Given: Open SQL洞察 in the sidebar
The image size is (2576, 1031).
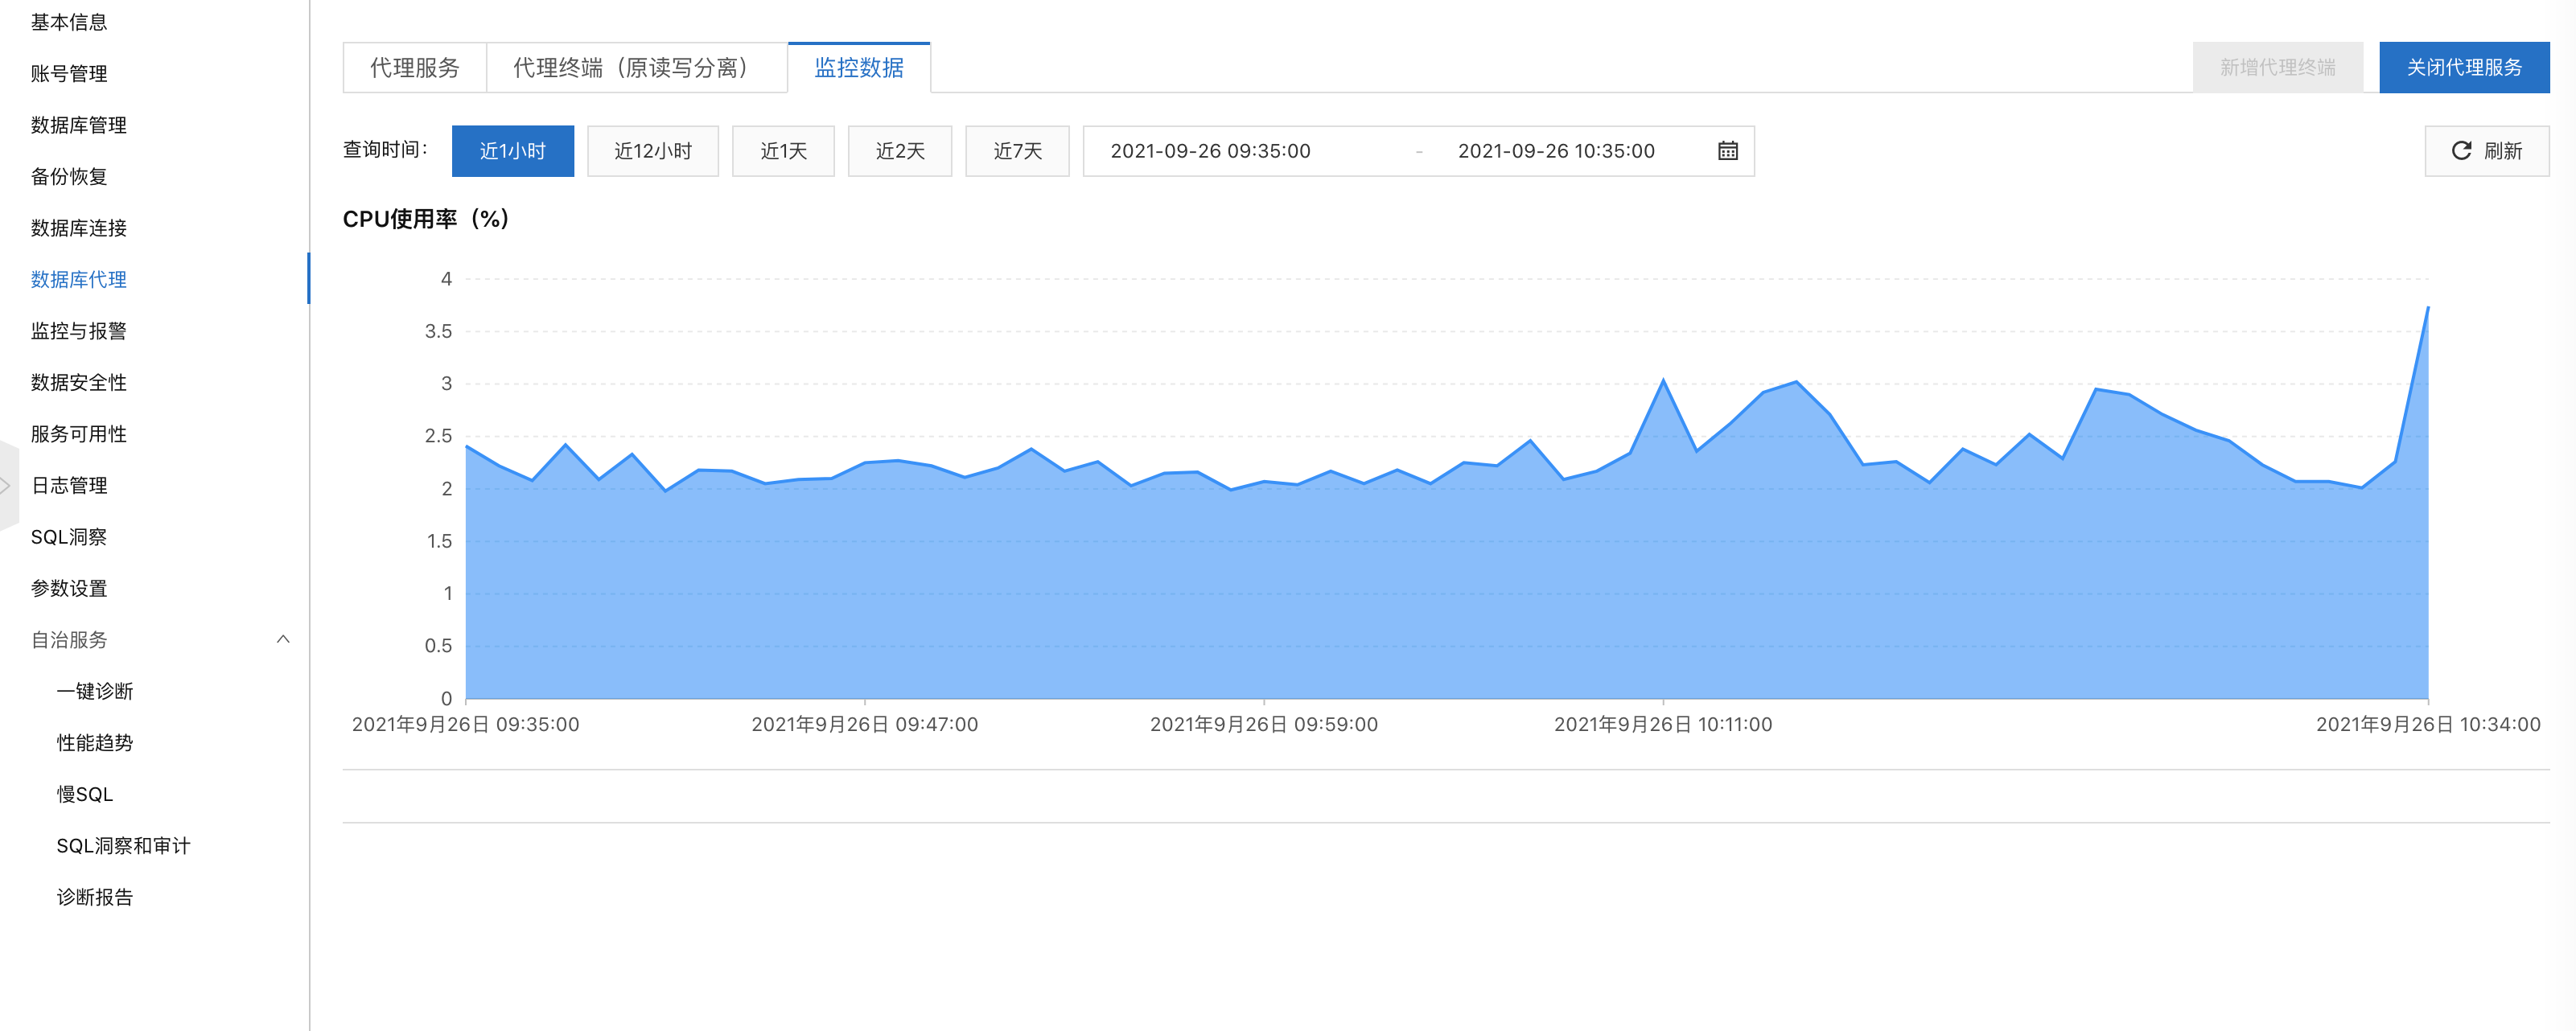Looking at the screenshot, I should coord(69,537).
